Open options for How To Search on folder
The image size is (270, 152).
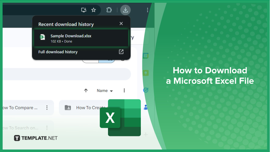(47, 128)
